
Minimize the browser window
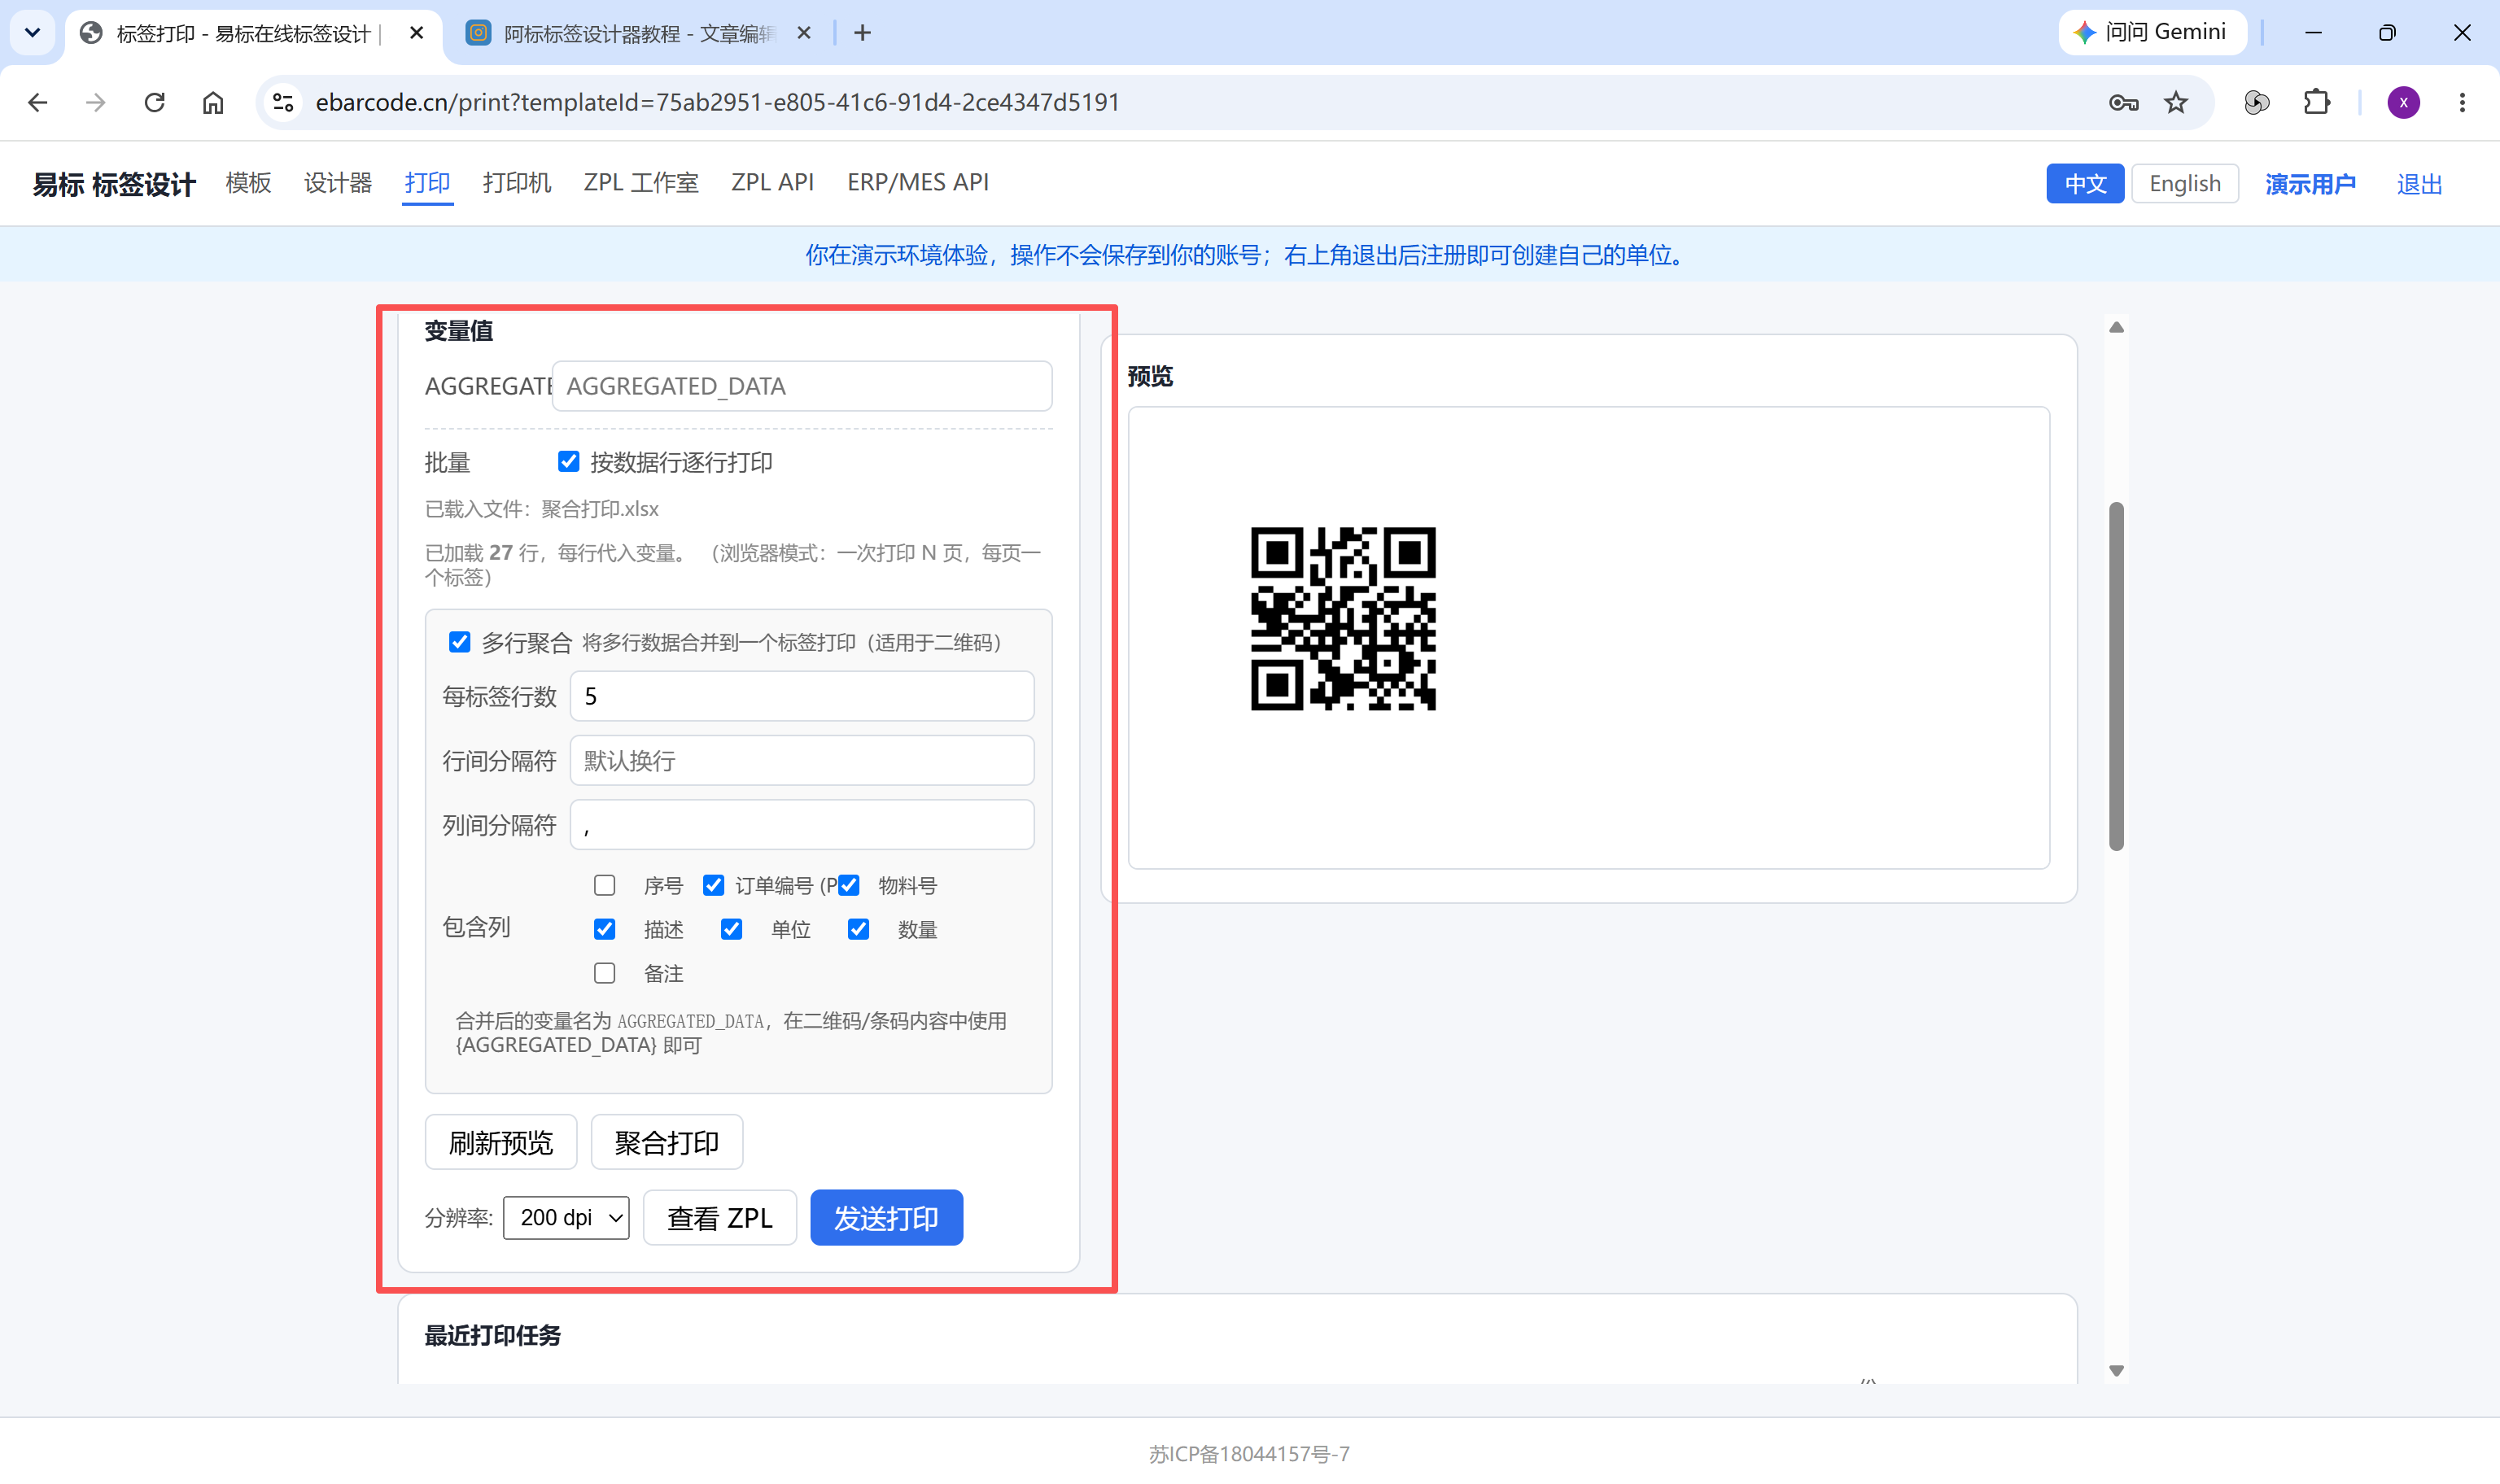[x=2313, y=33]
